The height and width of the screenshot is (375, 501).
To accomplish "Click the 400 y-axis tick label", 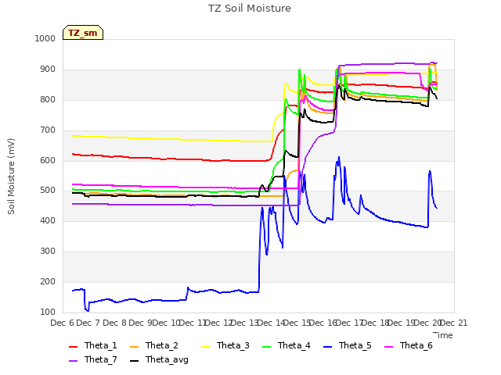I will (x=48, y=220).
